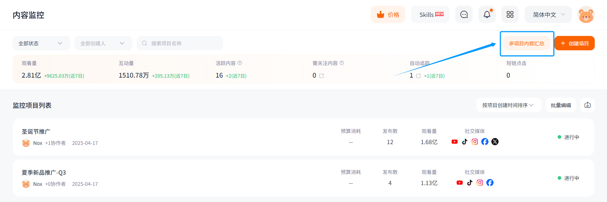
Task: Open the notifications bell
Action: [x=487, y=14]
